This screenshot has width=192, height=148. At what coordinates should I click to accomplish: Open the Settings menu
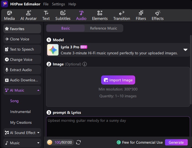coord(59,4)
